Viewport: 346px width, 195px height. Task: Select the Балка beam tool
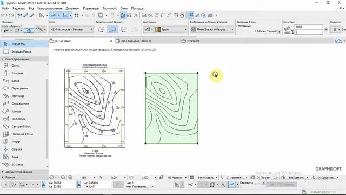(23, 81)
